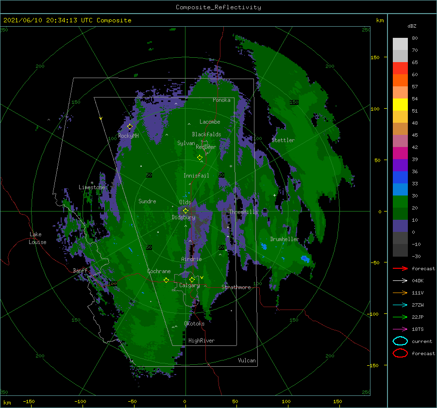
Task: Select the bright green 30-20 dBZ swatch
Action: click(x=400, y=201)
